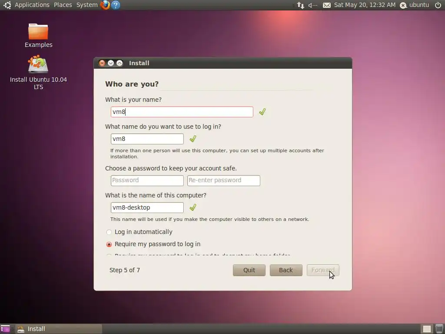The image size is (445, 334).
Task: Open the Applications menu
Action: (32, 5)
